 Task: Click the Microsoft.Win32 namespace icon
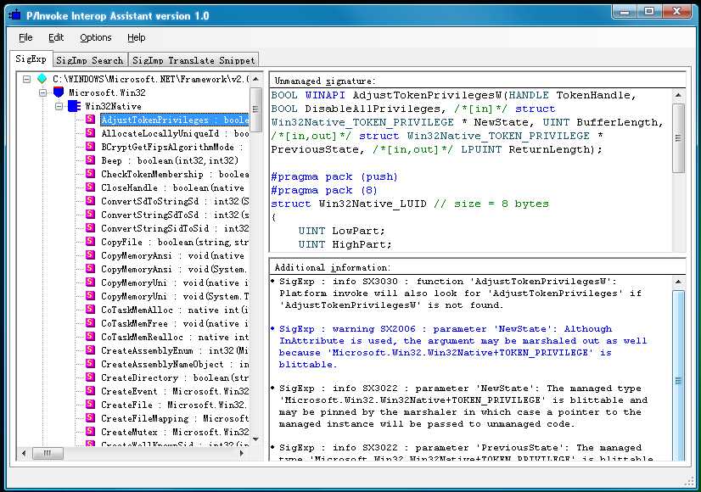tap(59, 92)
